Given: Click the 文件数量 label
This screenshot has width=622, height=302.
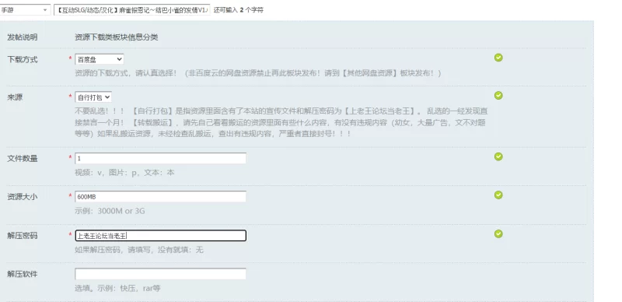Looking at the screenshot, I should tap(23, 159).
